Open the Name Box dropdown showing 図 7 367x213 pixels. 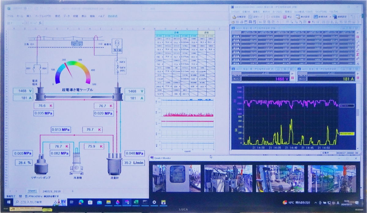coord(23,22)
